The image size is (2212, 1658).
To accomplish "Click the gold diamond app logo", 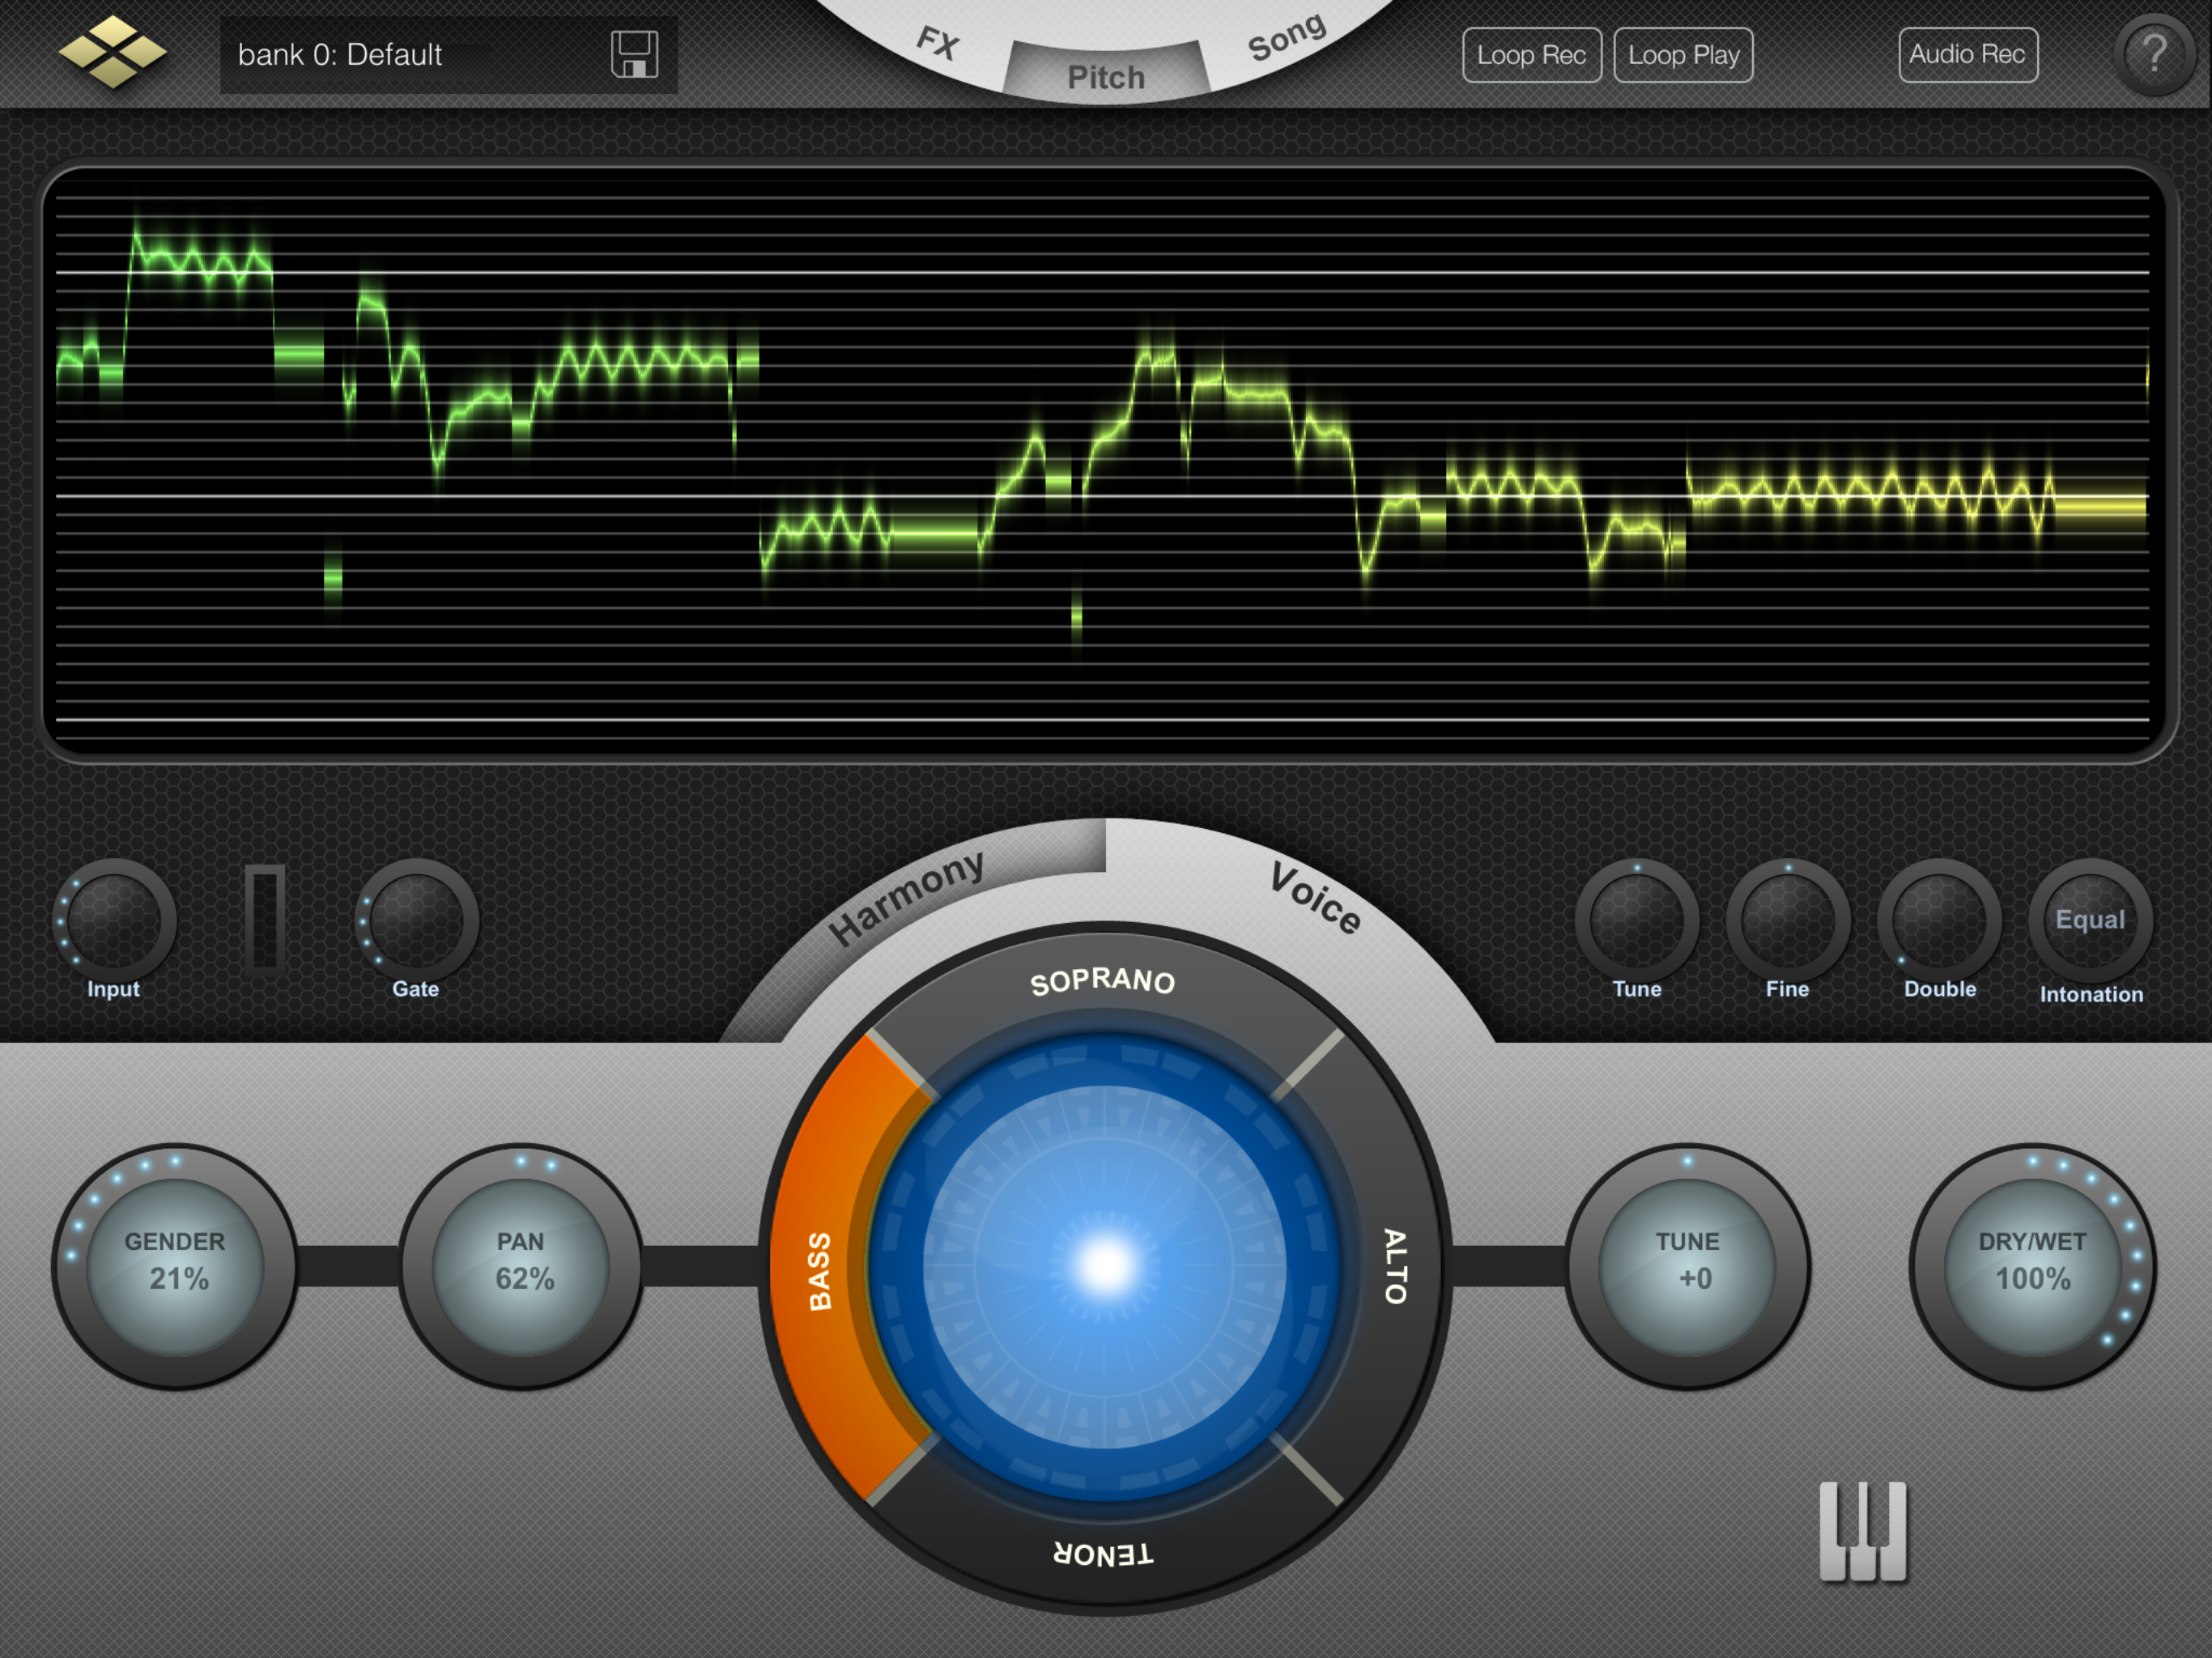I will 112,52.
